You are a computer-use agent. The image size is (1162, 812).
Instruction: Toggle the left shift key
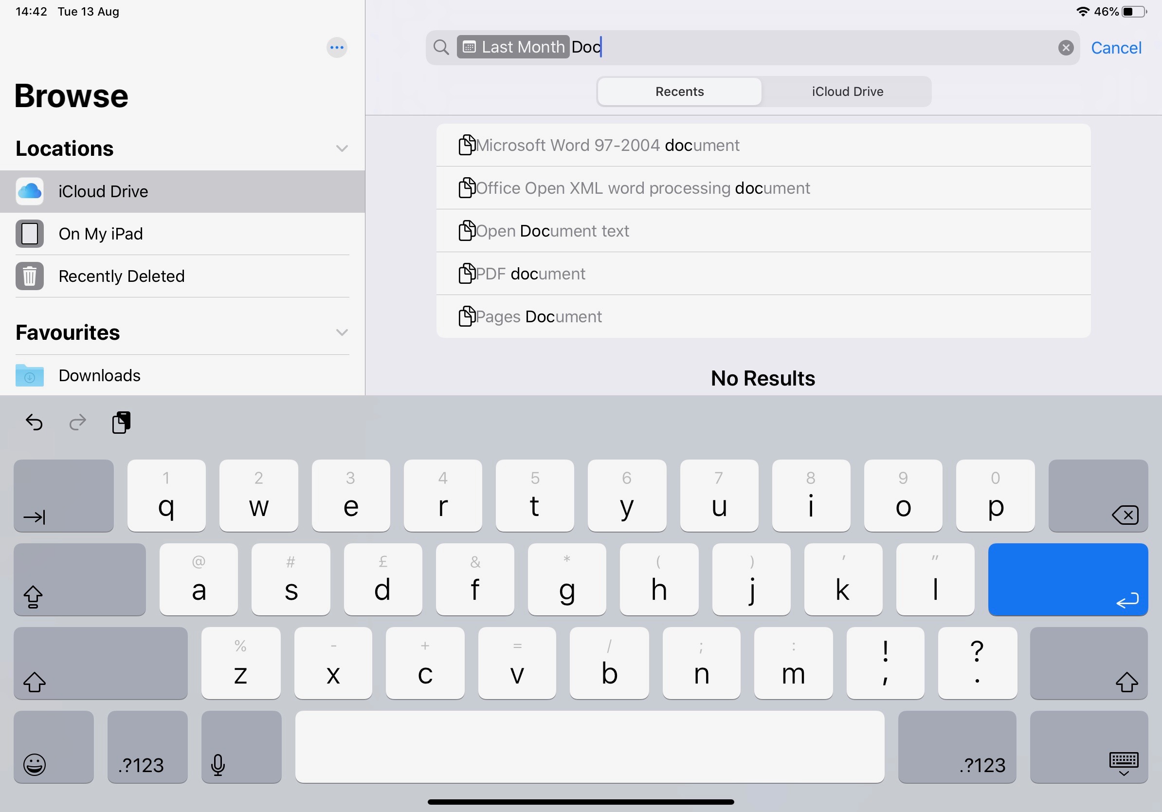[x=101, y=664]
